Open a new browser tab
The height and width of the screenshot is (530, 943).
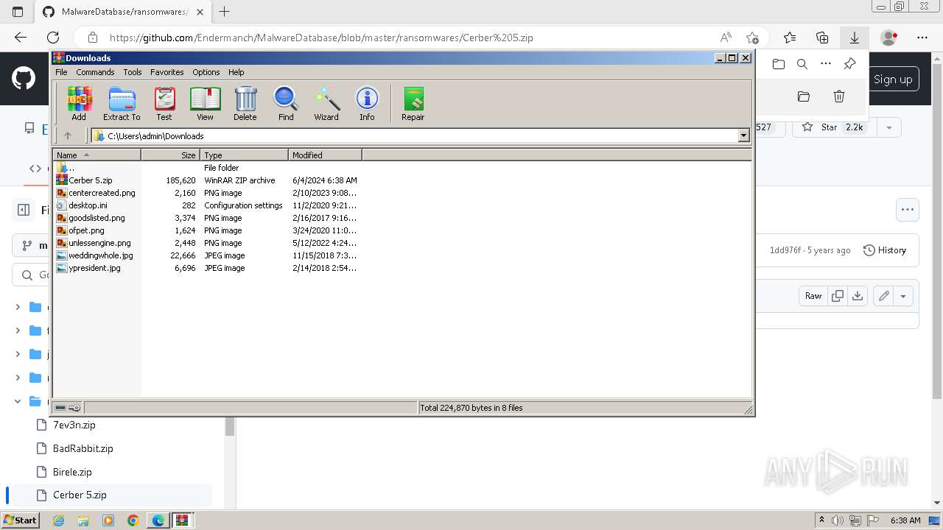pyautogui.click(x=225, y=12)
